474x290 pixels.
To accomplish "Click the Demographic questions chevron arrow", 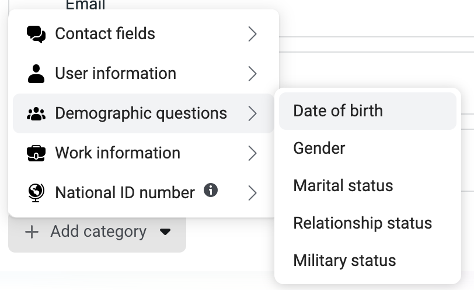I will (252, 113).
